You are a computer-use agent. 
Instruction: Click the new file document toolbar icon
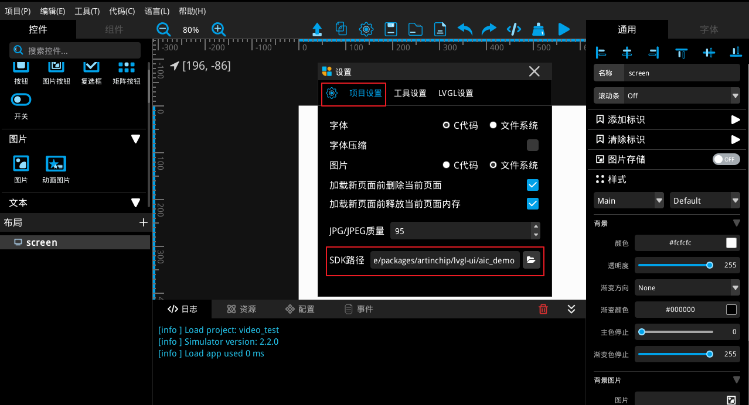(x=440, y=29)
